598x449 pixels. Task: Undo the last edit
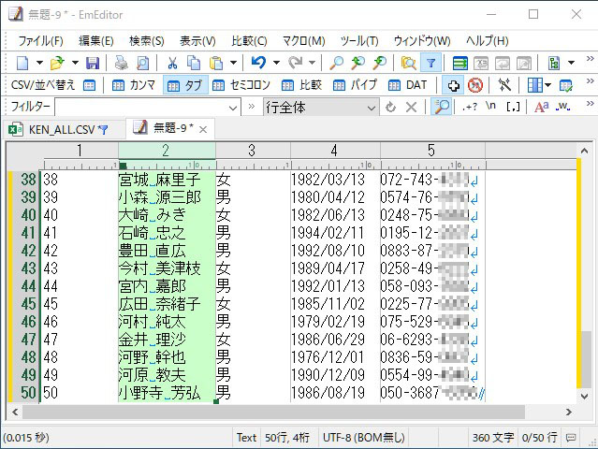(x=258, y=63)
